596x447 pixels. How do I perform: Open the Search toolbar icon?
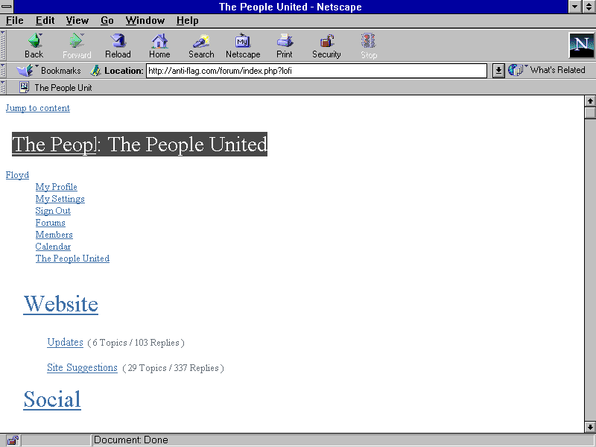201,42
